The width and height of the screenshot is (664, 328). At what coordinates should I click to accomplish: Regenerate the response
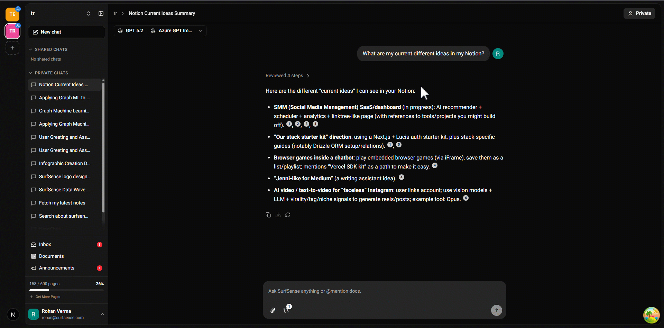(288, 215)
